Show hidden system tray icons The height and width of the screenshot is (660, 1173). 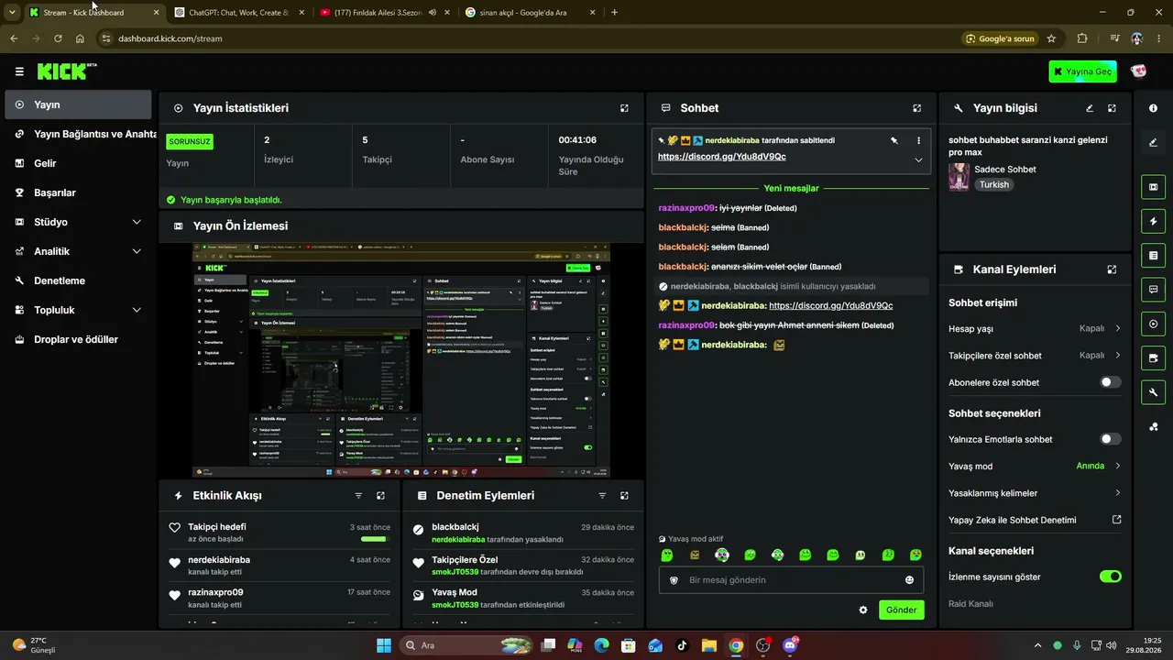coord(1037,645)
